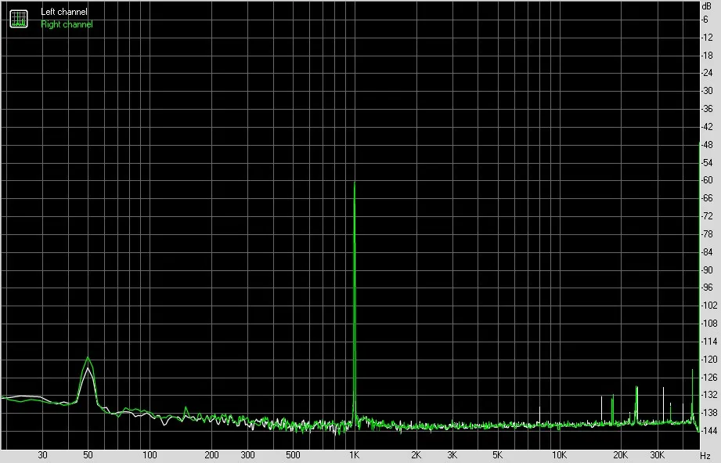Select the "Left channel" legend label
The image size is (721, 463).
64,12
